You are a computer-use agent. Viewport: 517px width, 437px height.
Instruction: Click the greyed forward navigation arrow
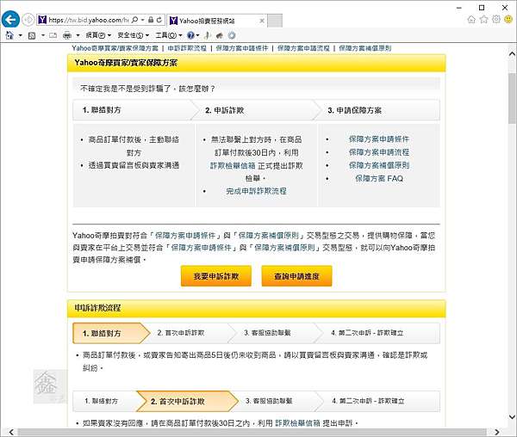[x=28, y=20]
